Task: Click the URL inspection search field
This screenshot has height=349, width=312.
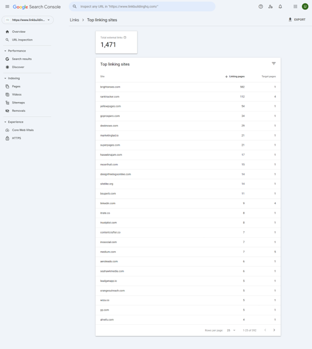Action: point(142,6)
